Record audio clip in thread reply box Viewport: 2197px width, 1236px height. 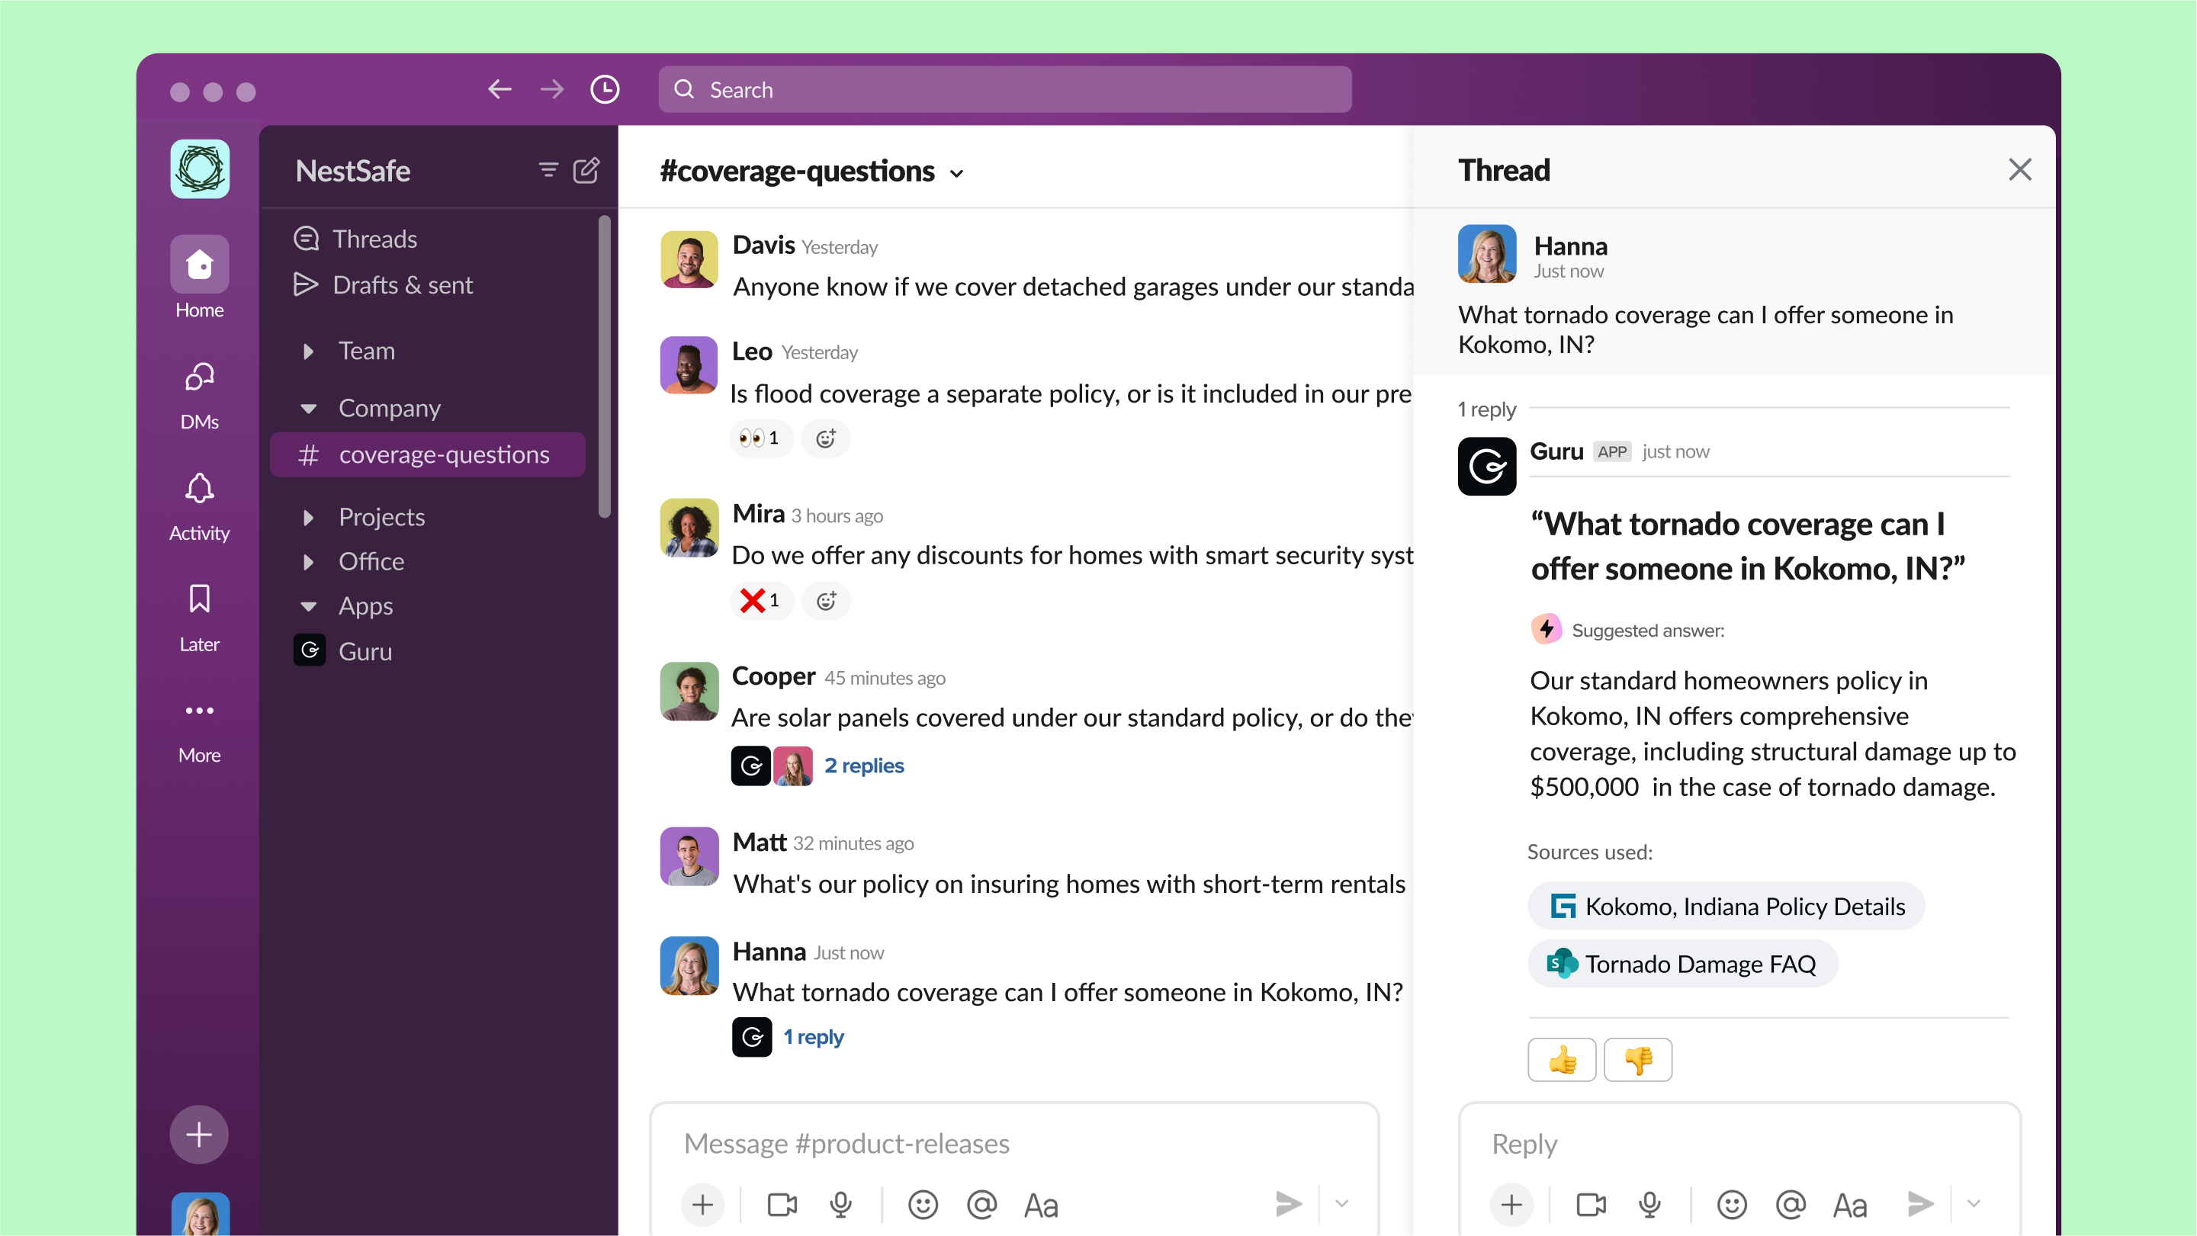pyautogui.click(x=1649, y=1205)
